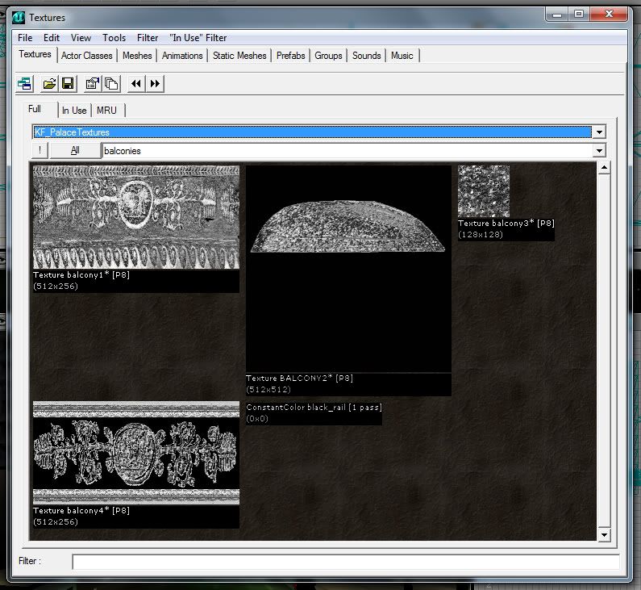This screenshot has width=641, height=590.
Task: Go to previous group with rewind arrows
Action: 136,83
